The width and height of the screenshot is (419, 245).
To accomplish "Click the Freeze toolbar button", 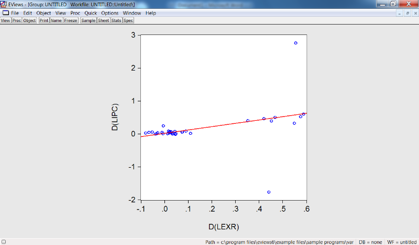I will pyautogui.click(x=71, y=20).
